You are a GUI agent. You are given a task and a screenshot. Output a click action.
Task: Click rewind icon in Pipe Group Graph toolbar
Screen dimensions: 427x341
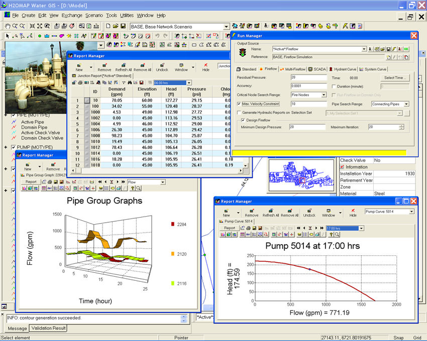(x=99, y=182)
